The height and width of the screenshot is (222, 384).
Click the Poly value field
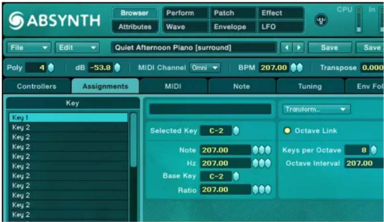pos(36,68)
